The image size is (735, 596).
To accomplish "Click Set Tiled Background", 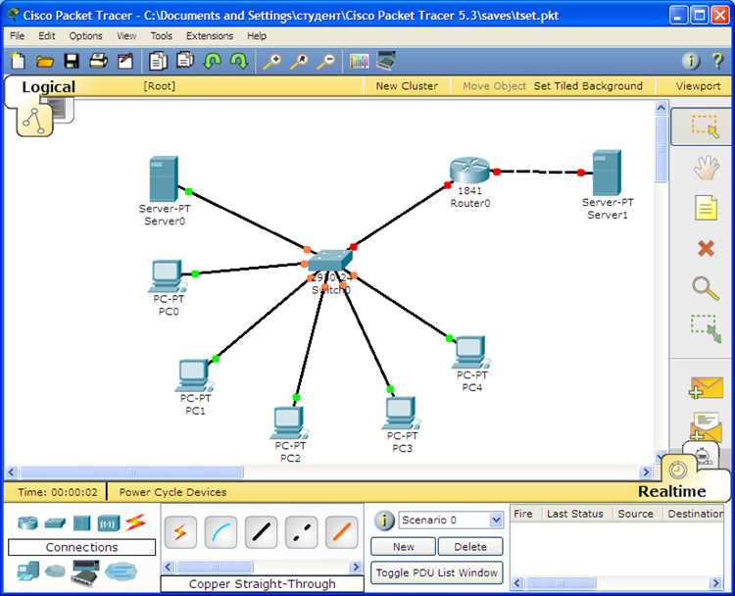I will 588,86.
